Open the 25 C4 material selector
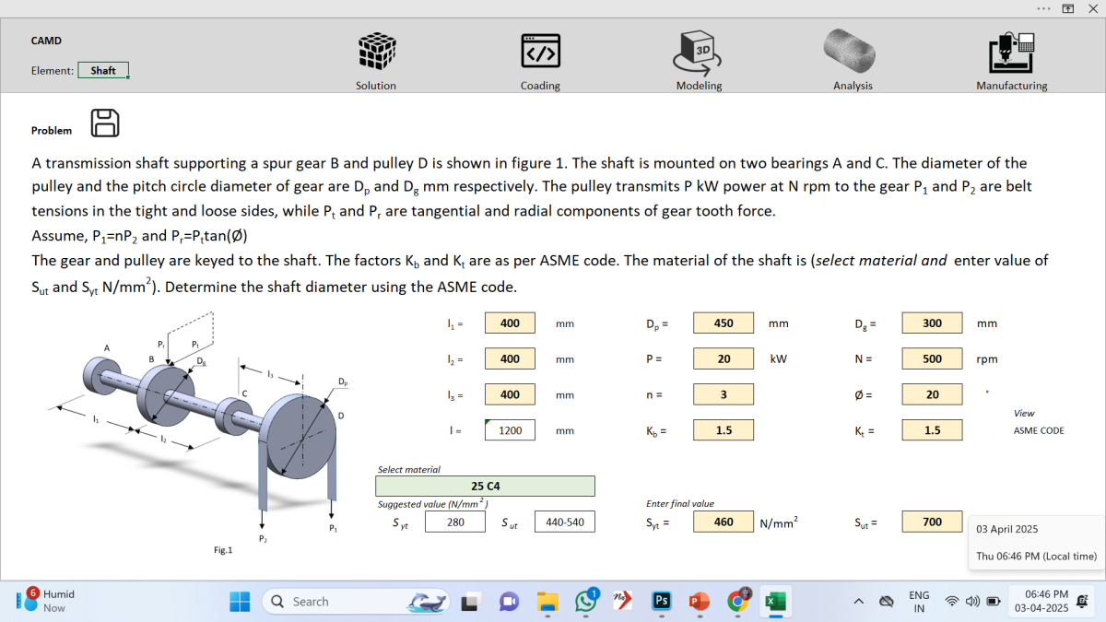 (485, 486)
